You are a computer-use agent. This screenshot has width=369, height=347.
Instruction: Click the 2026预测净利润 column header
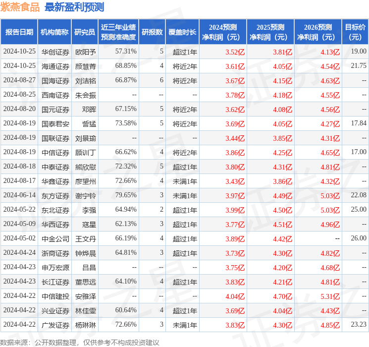[318, 32]
